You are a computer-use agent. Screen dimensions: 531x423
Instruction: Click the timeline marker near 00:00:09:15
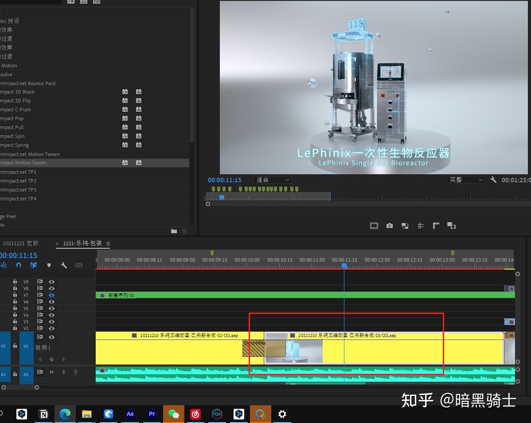coord(212,253)
